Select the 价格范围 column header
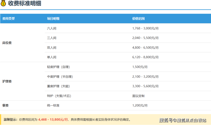The width and height of the screenshot is (211, 125). [139, 19]
